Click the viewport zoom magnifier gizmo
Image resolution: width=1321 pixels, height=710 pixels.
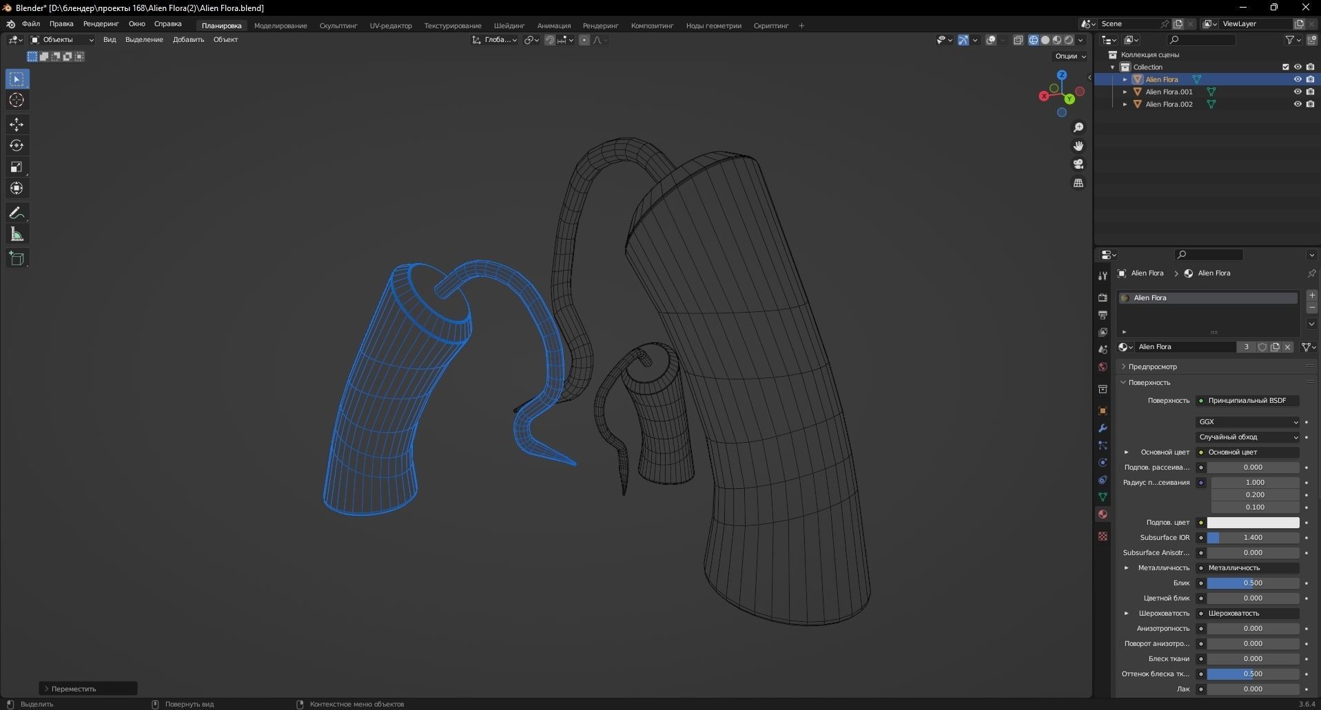(x=1078, y=127)
